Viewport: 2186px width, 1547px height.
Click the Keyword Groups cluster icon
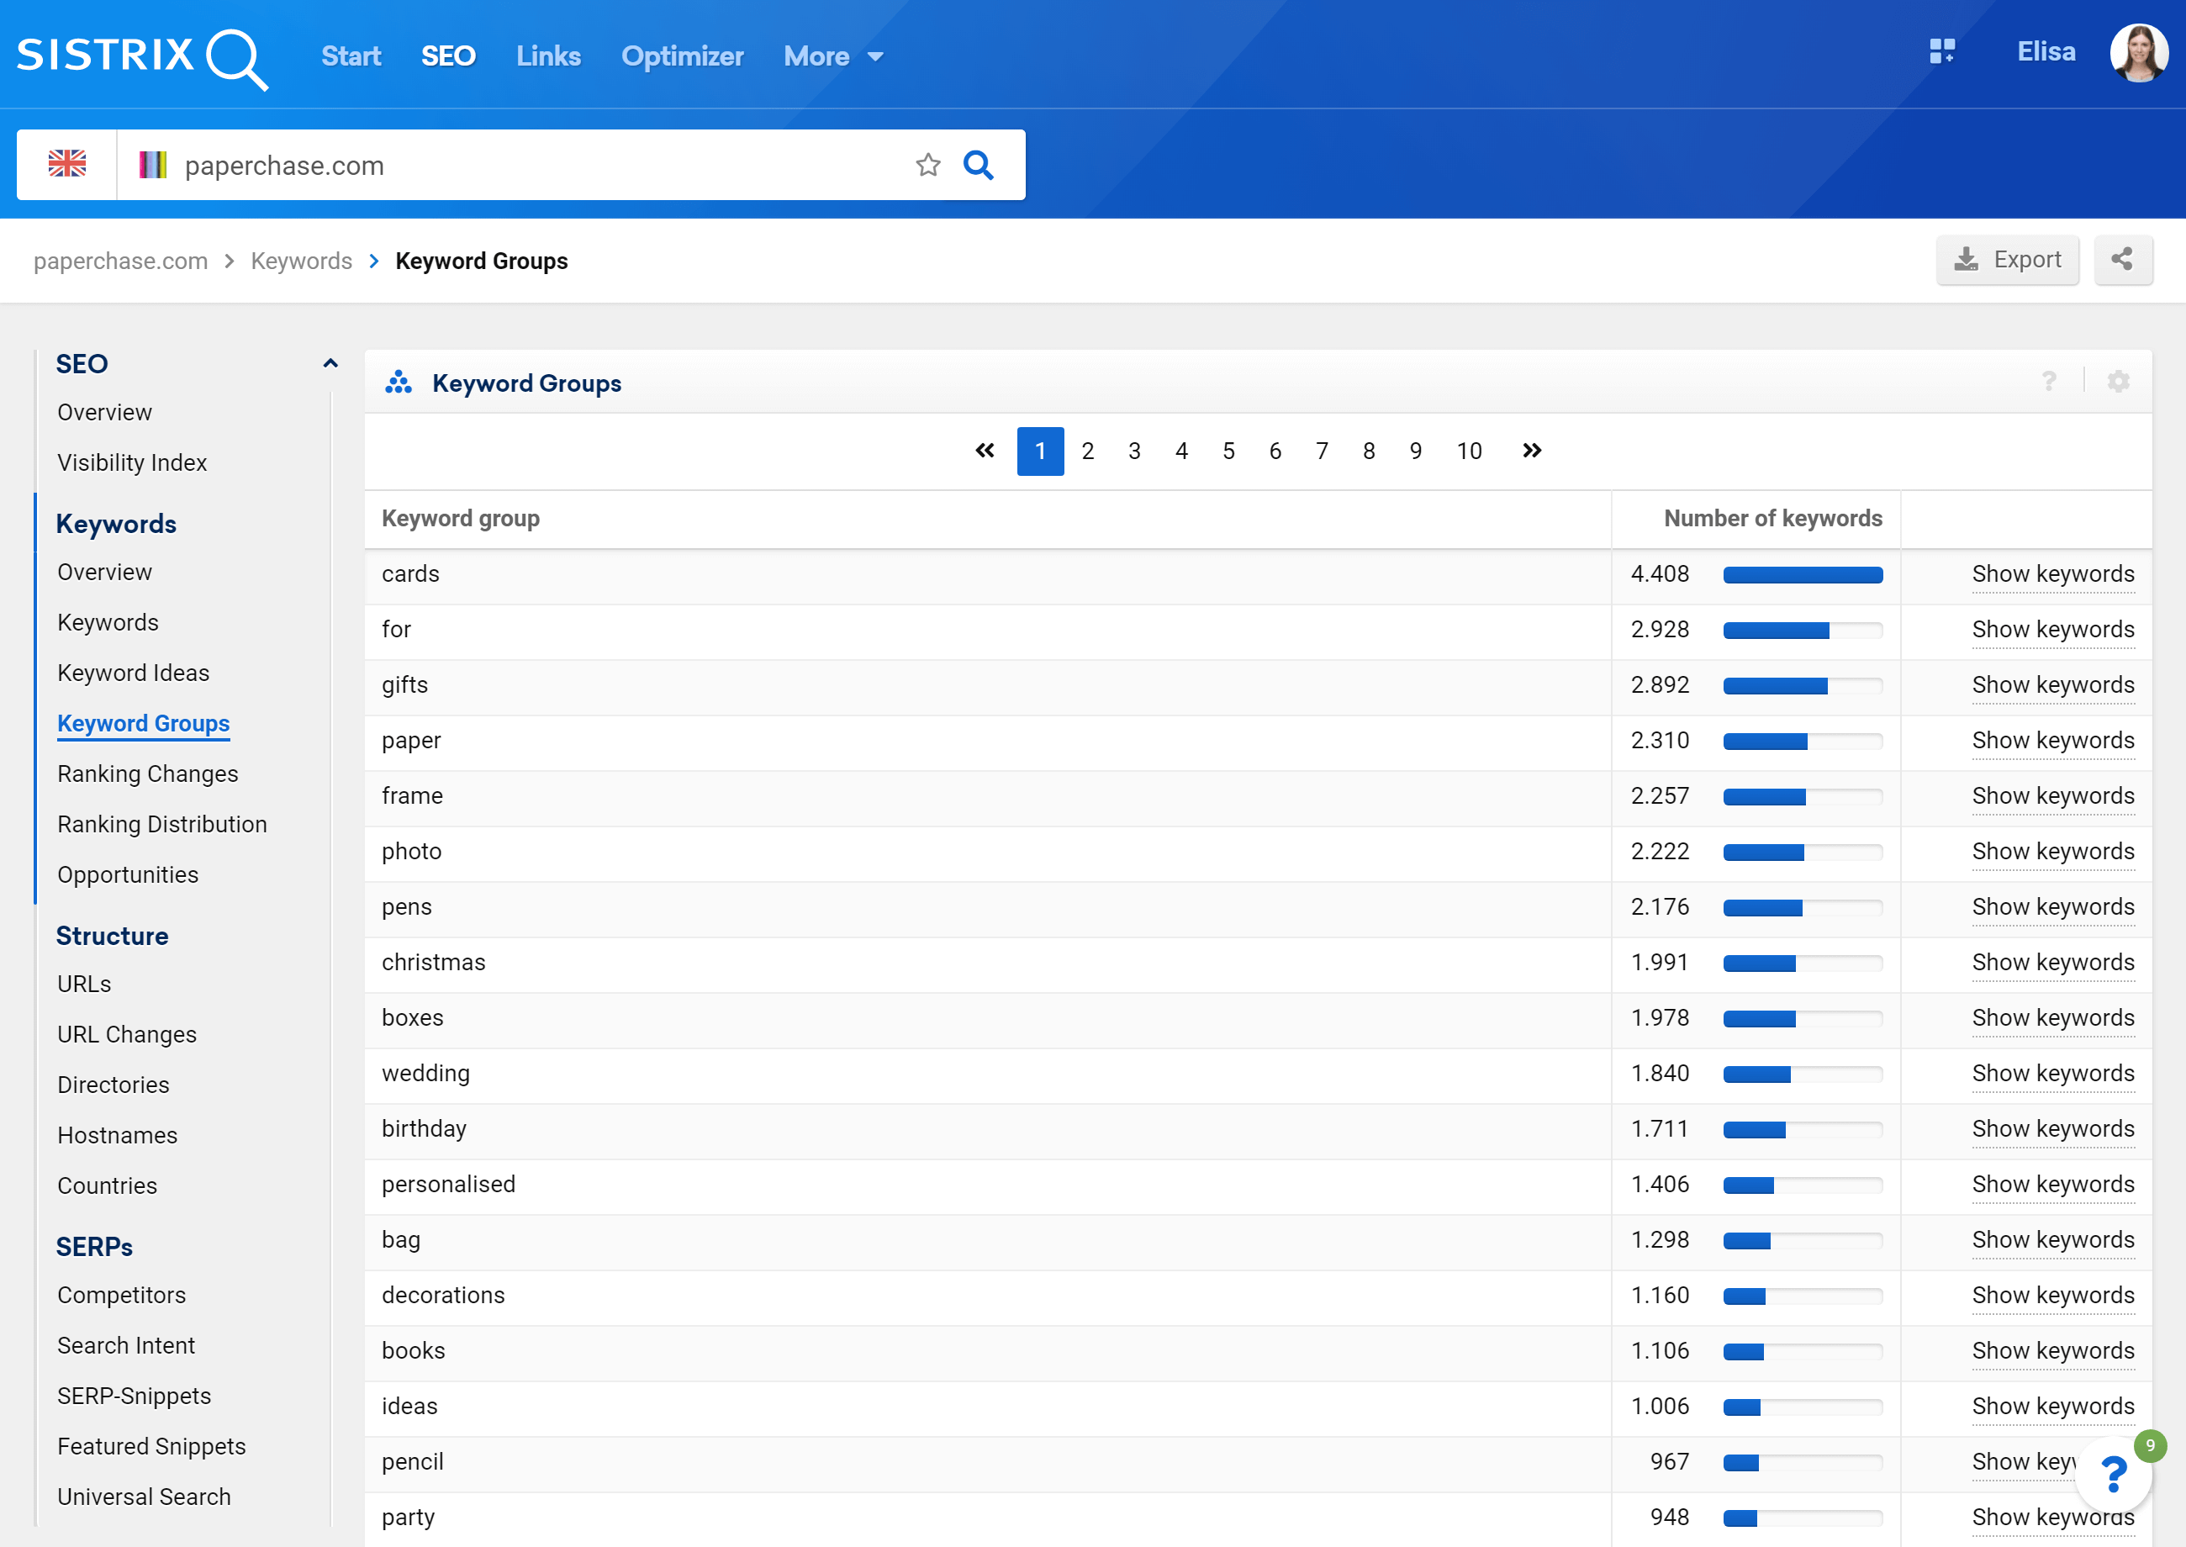[x=399, y=382]
